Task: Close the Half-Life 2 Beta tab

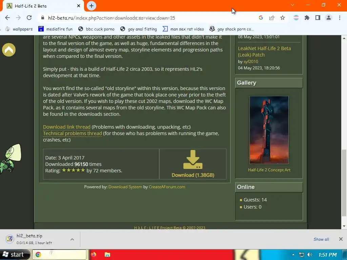Action: coord(79,6)
